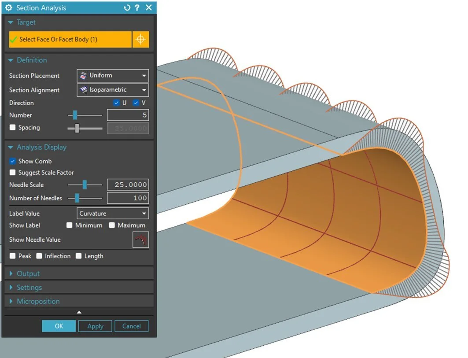The height and width of the screenshot is (358, 468).
Task: Click the disabled Spacing value field
Action: 128,129
